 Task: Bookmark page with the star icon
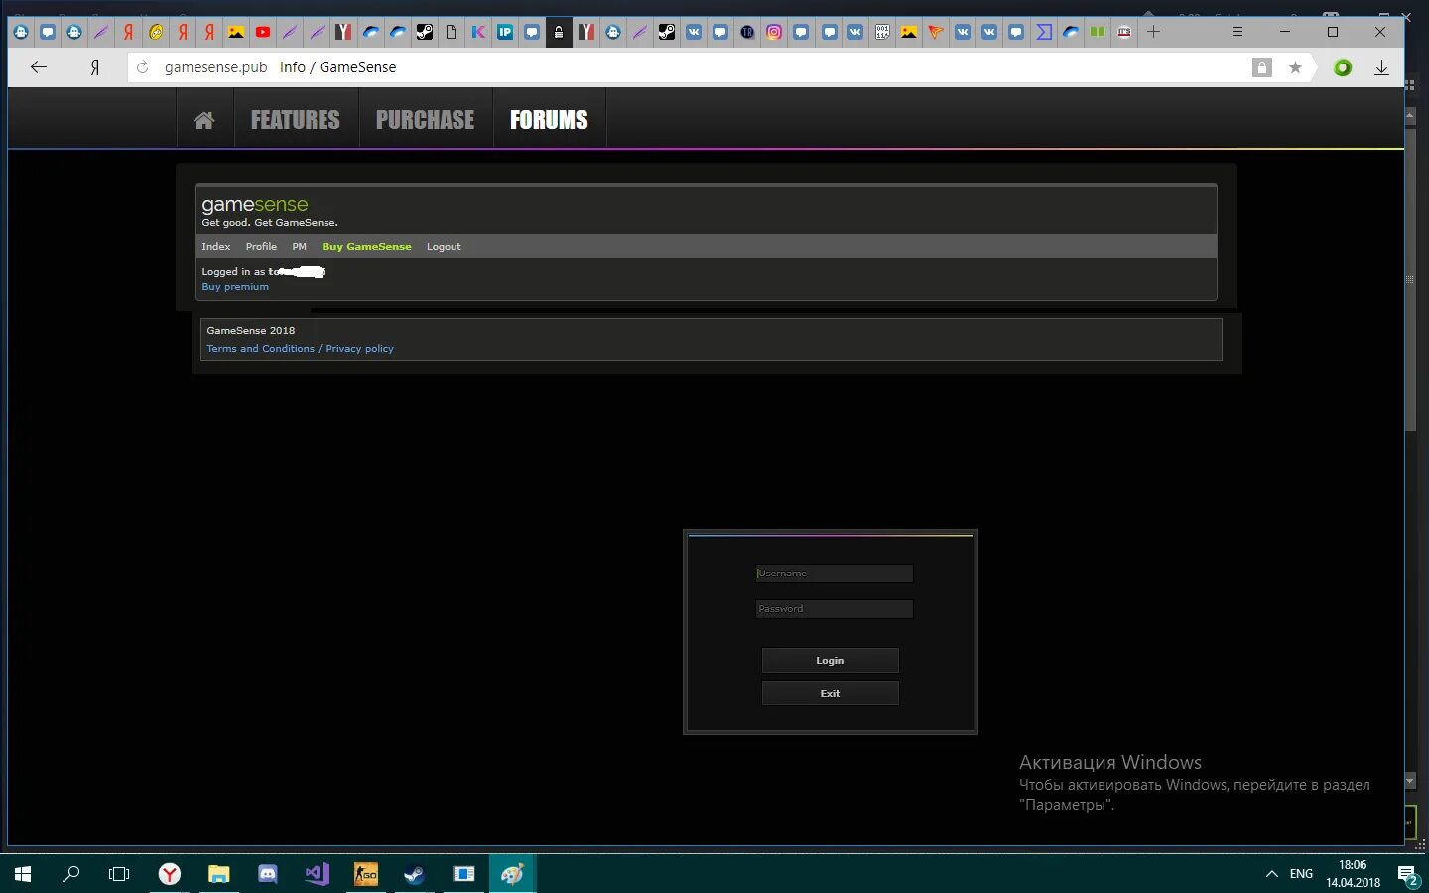tap(1295, 67)
